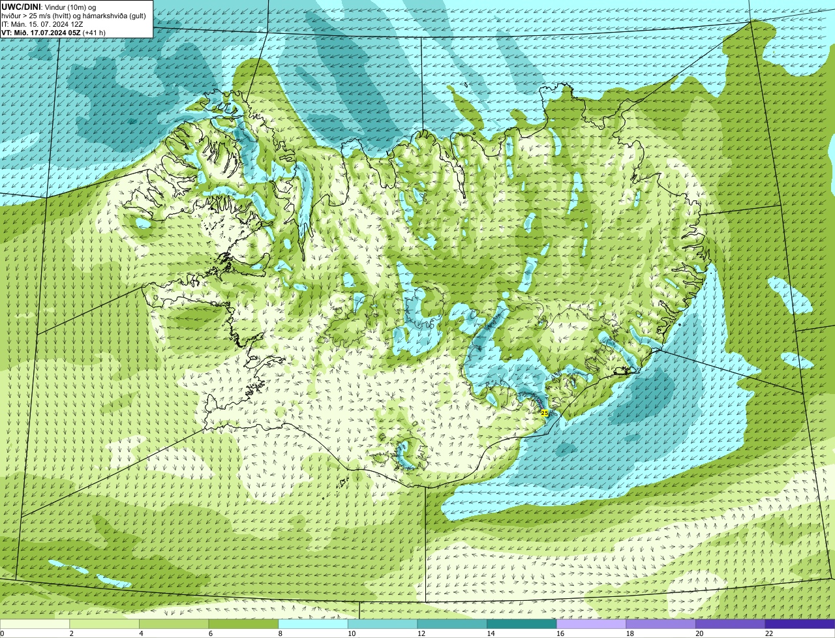Image resolution: width=835 pixels, height=638 pixels.
Task: Pick the darkest above-22 m/s swatch
Action: pos(800,624)
